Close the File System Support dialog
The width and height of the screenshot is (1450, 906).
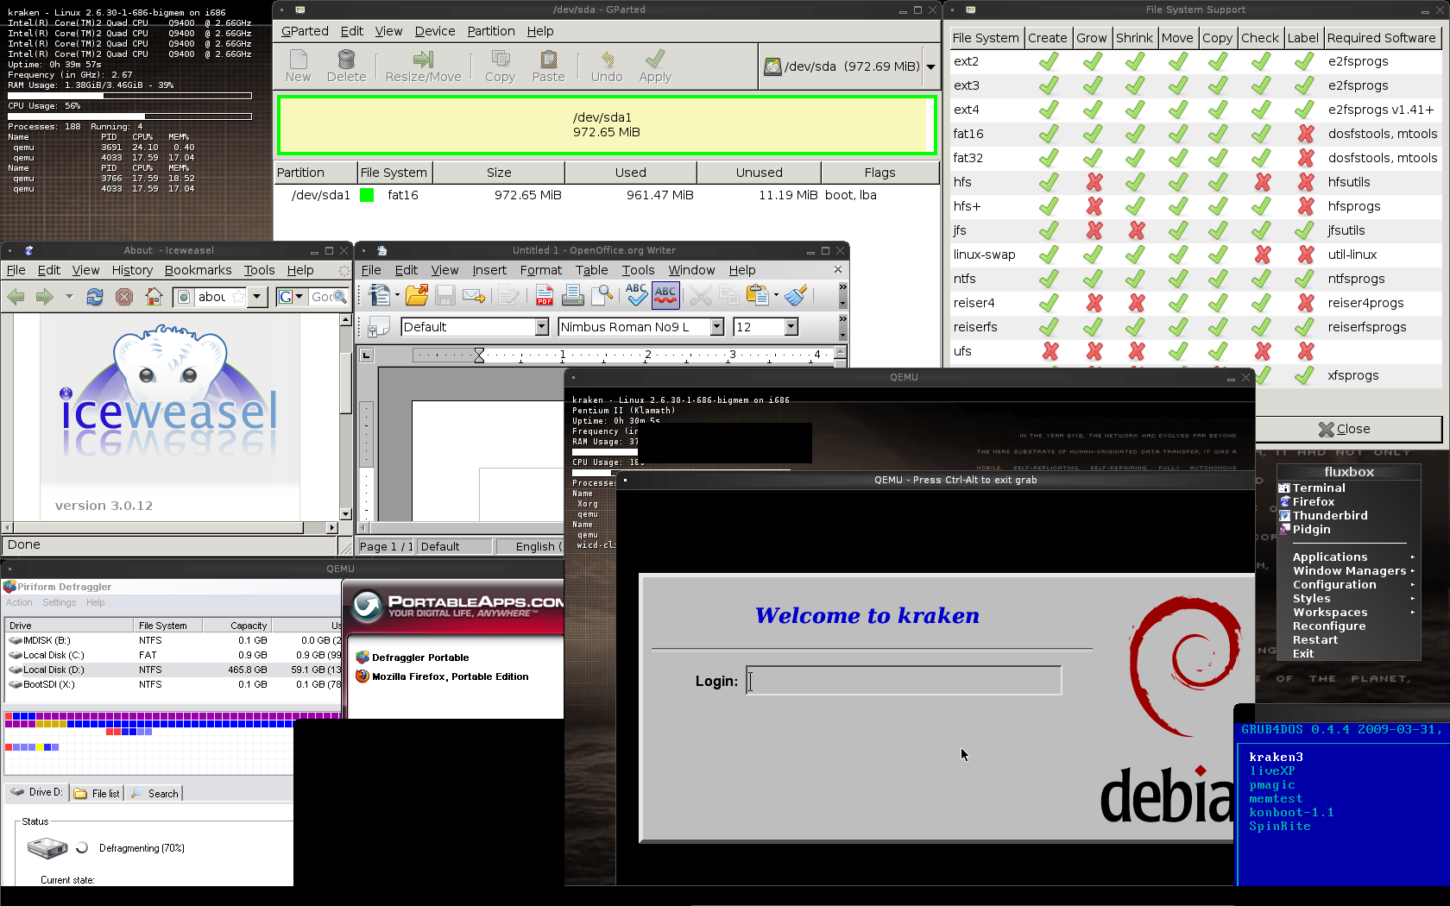pyautogui.click(x=1345, y=429)
